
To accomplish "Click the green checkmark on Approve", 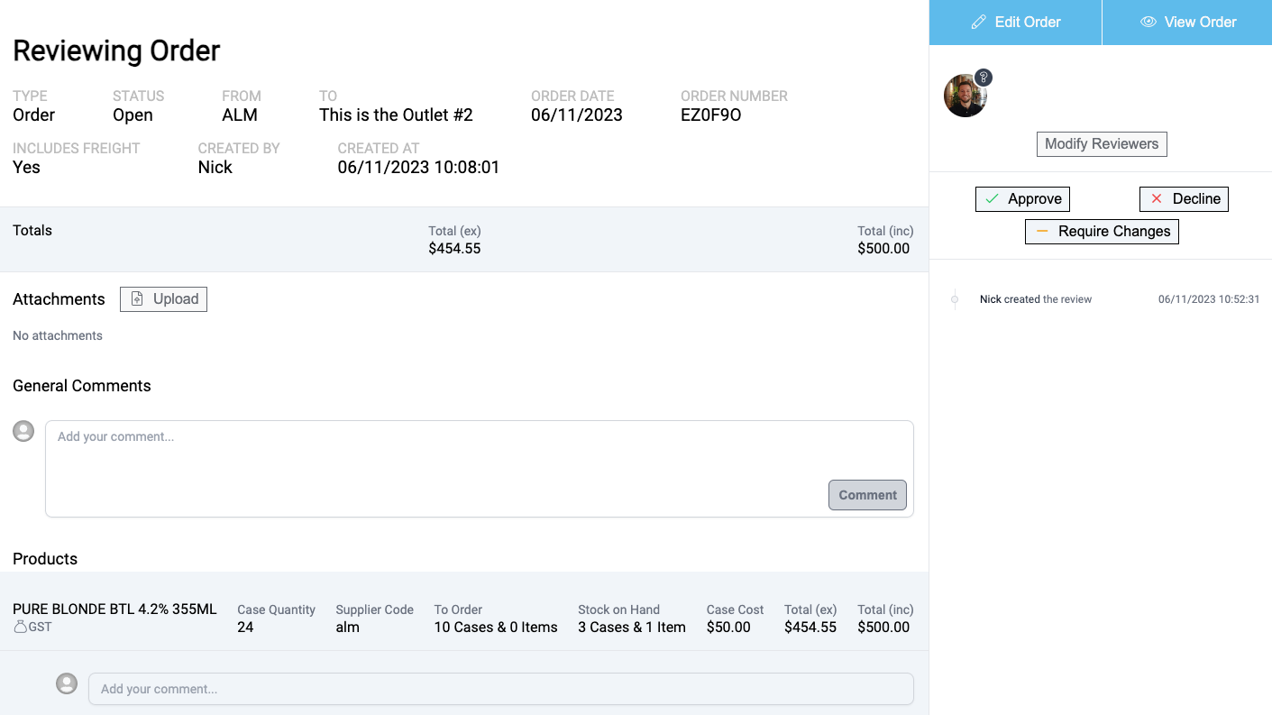I will coord(993,198).
